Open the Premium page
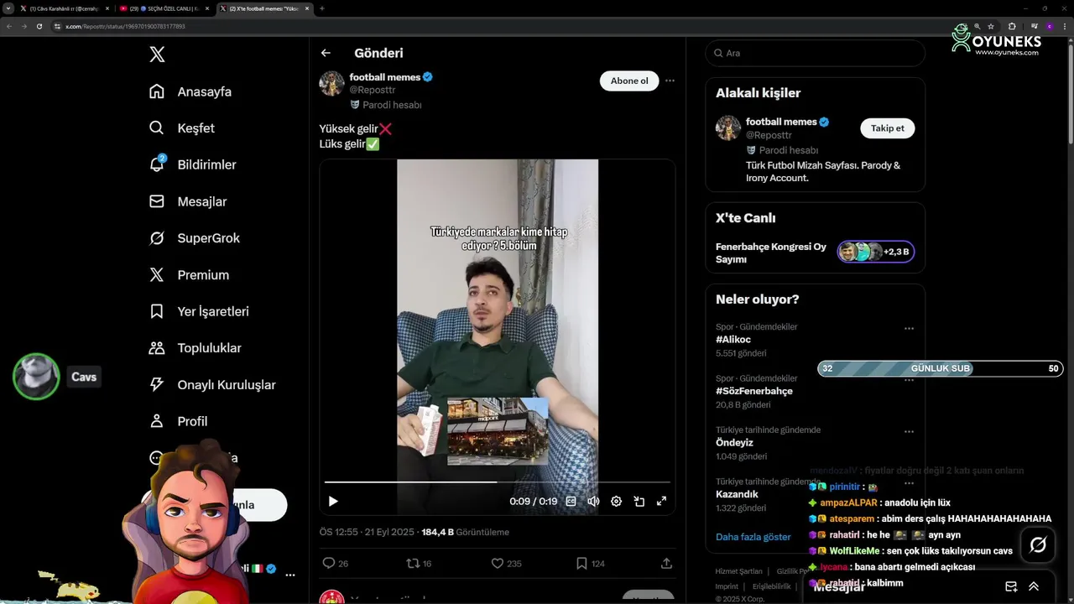 click(189, 274)
